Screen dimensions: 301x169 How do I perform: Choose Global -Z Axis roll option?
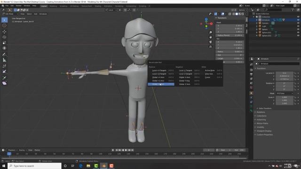188,84
